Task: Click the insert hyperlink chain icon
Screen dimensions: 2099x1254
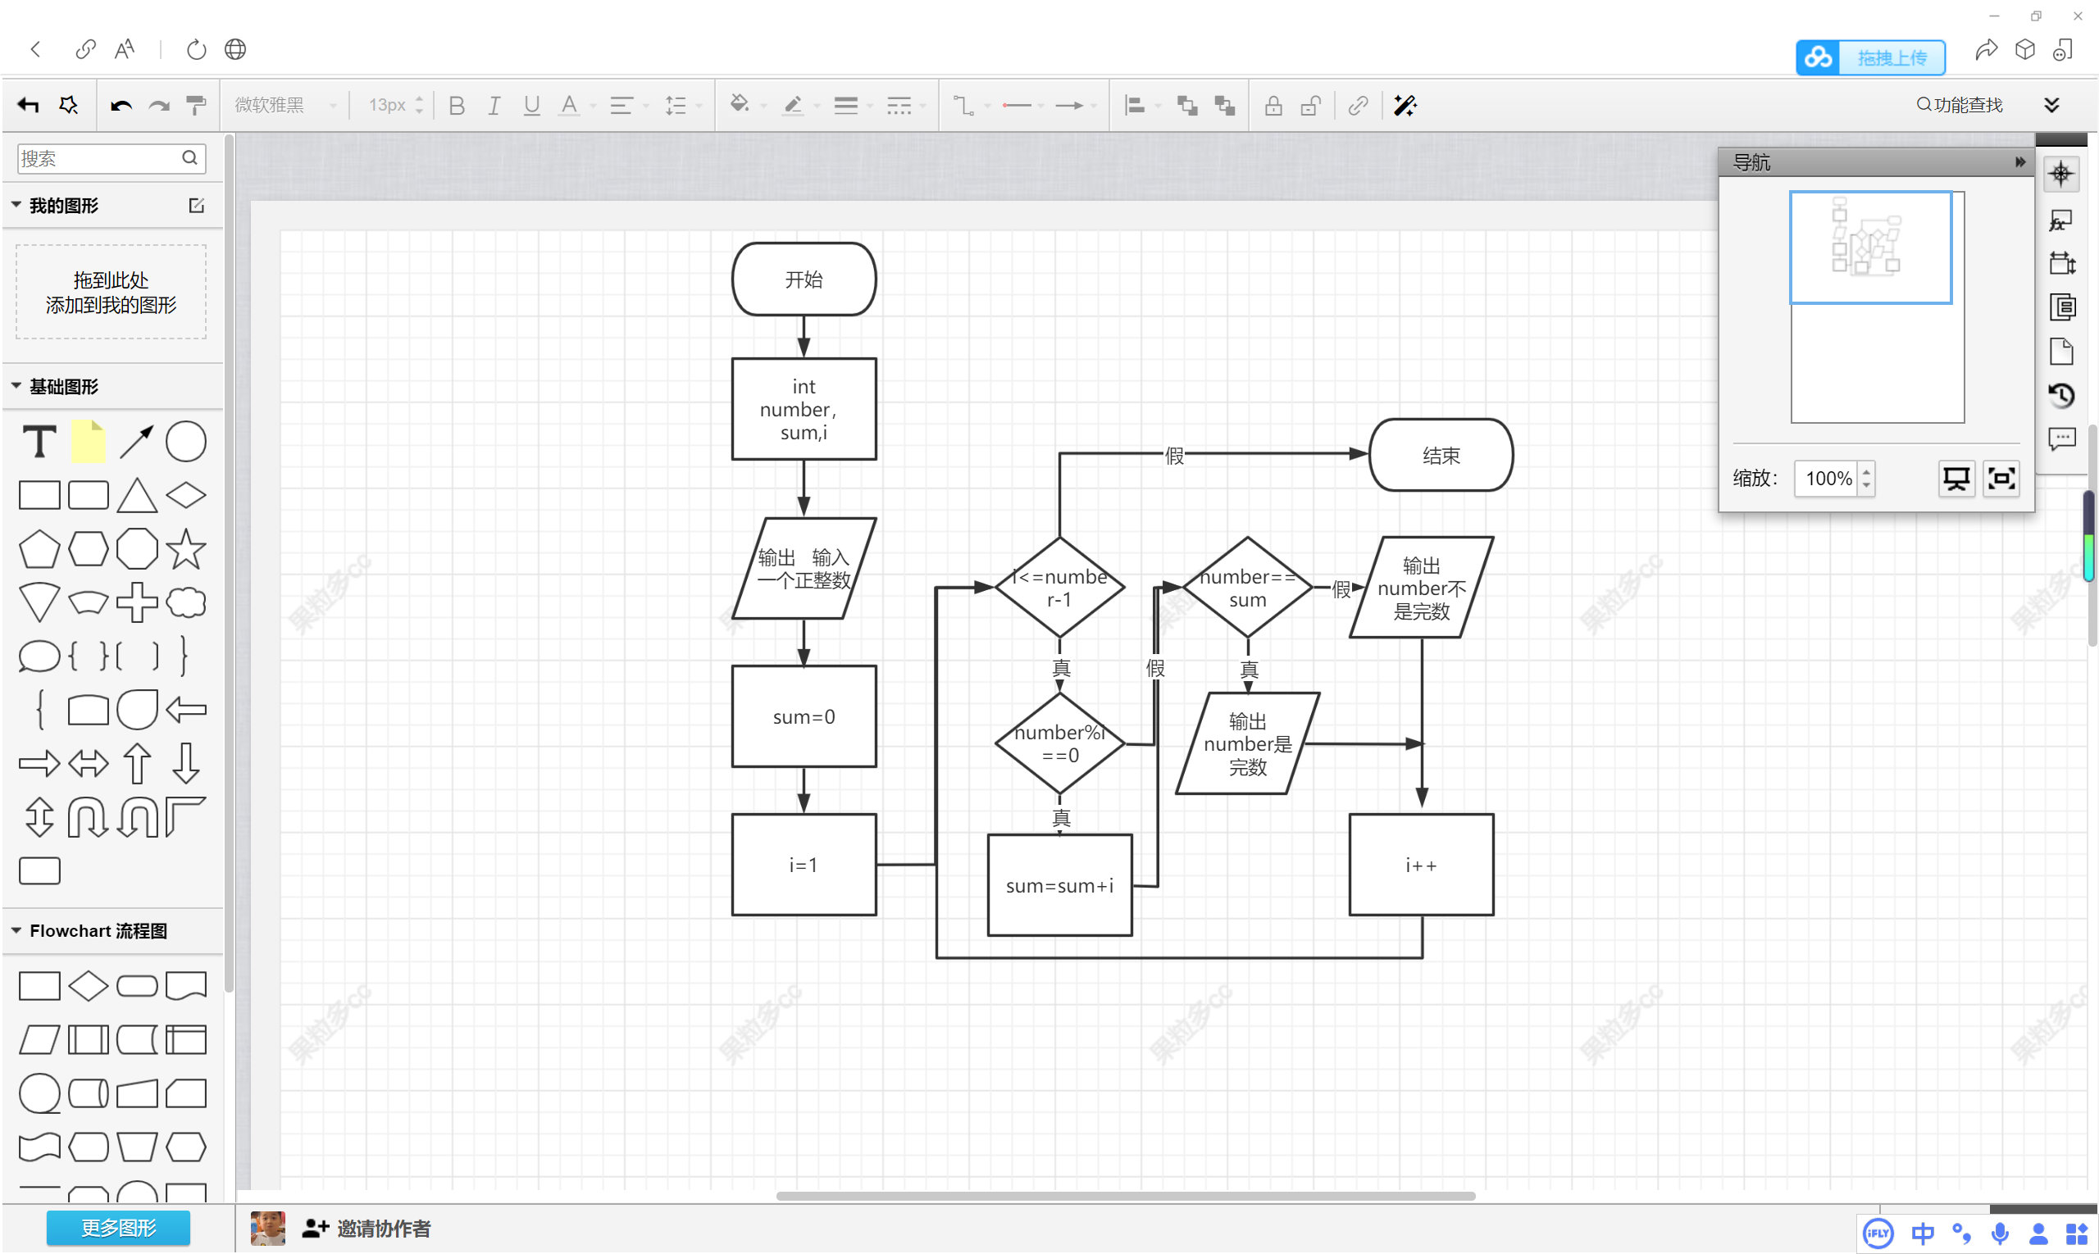Action: (1358, 105)
